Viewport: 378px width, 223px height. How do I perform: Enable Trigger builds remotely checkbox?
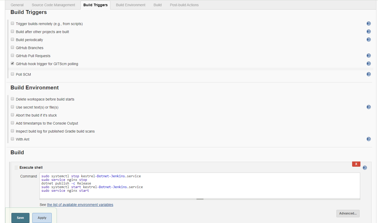[x=12, y=23]
